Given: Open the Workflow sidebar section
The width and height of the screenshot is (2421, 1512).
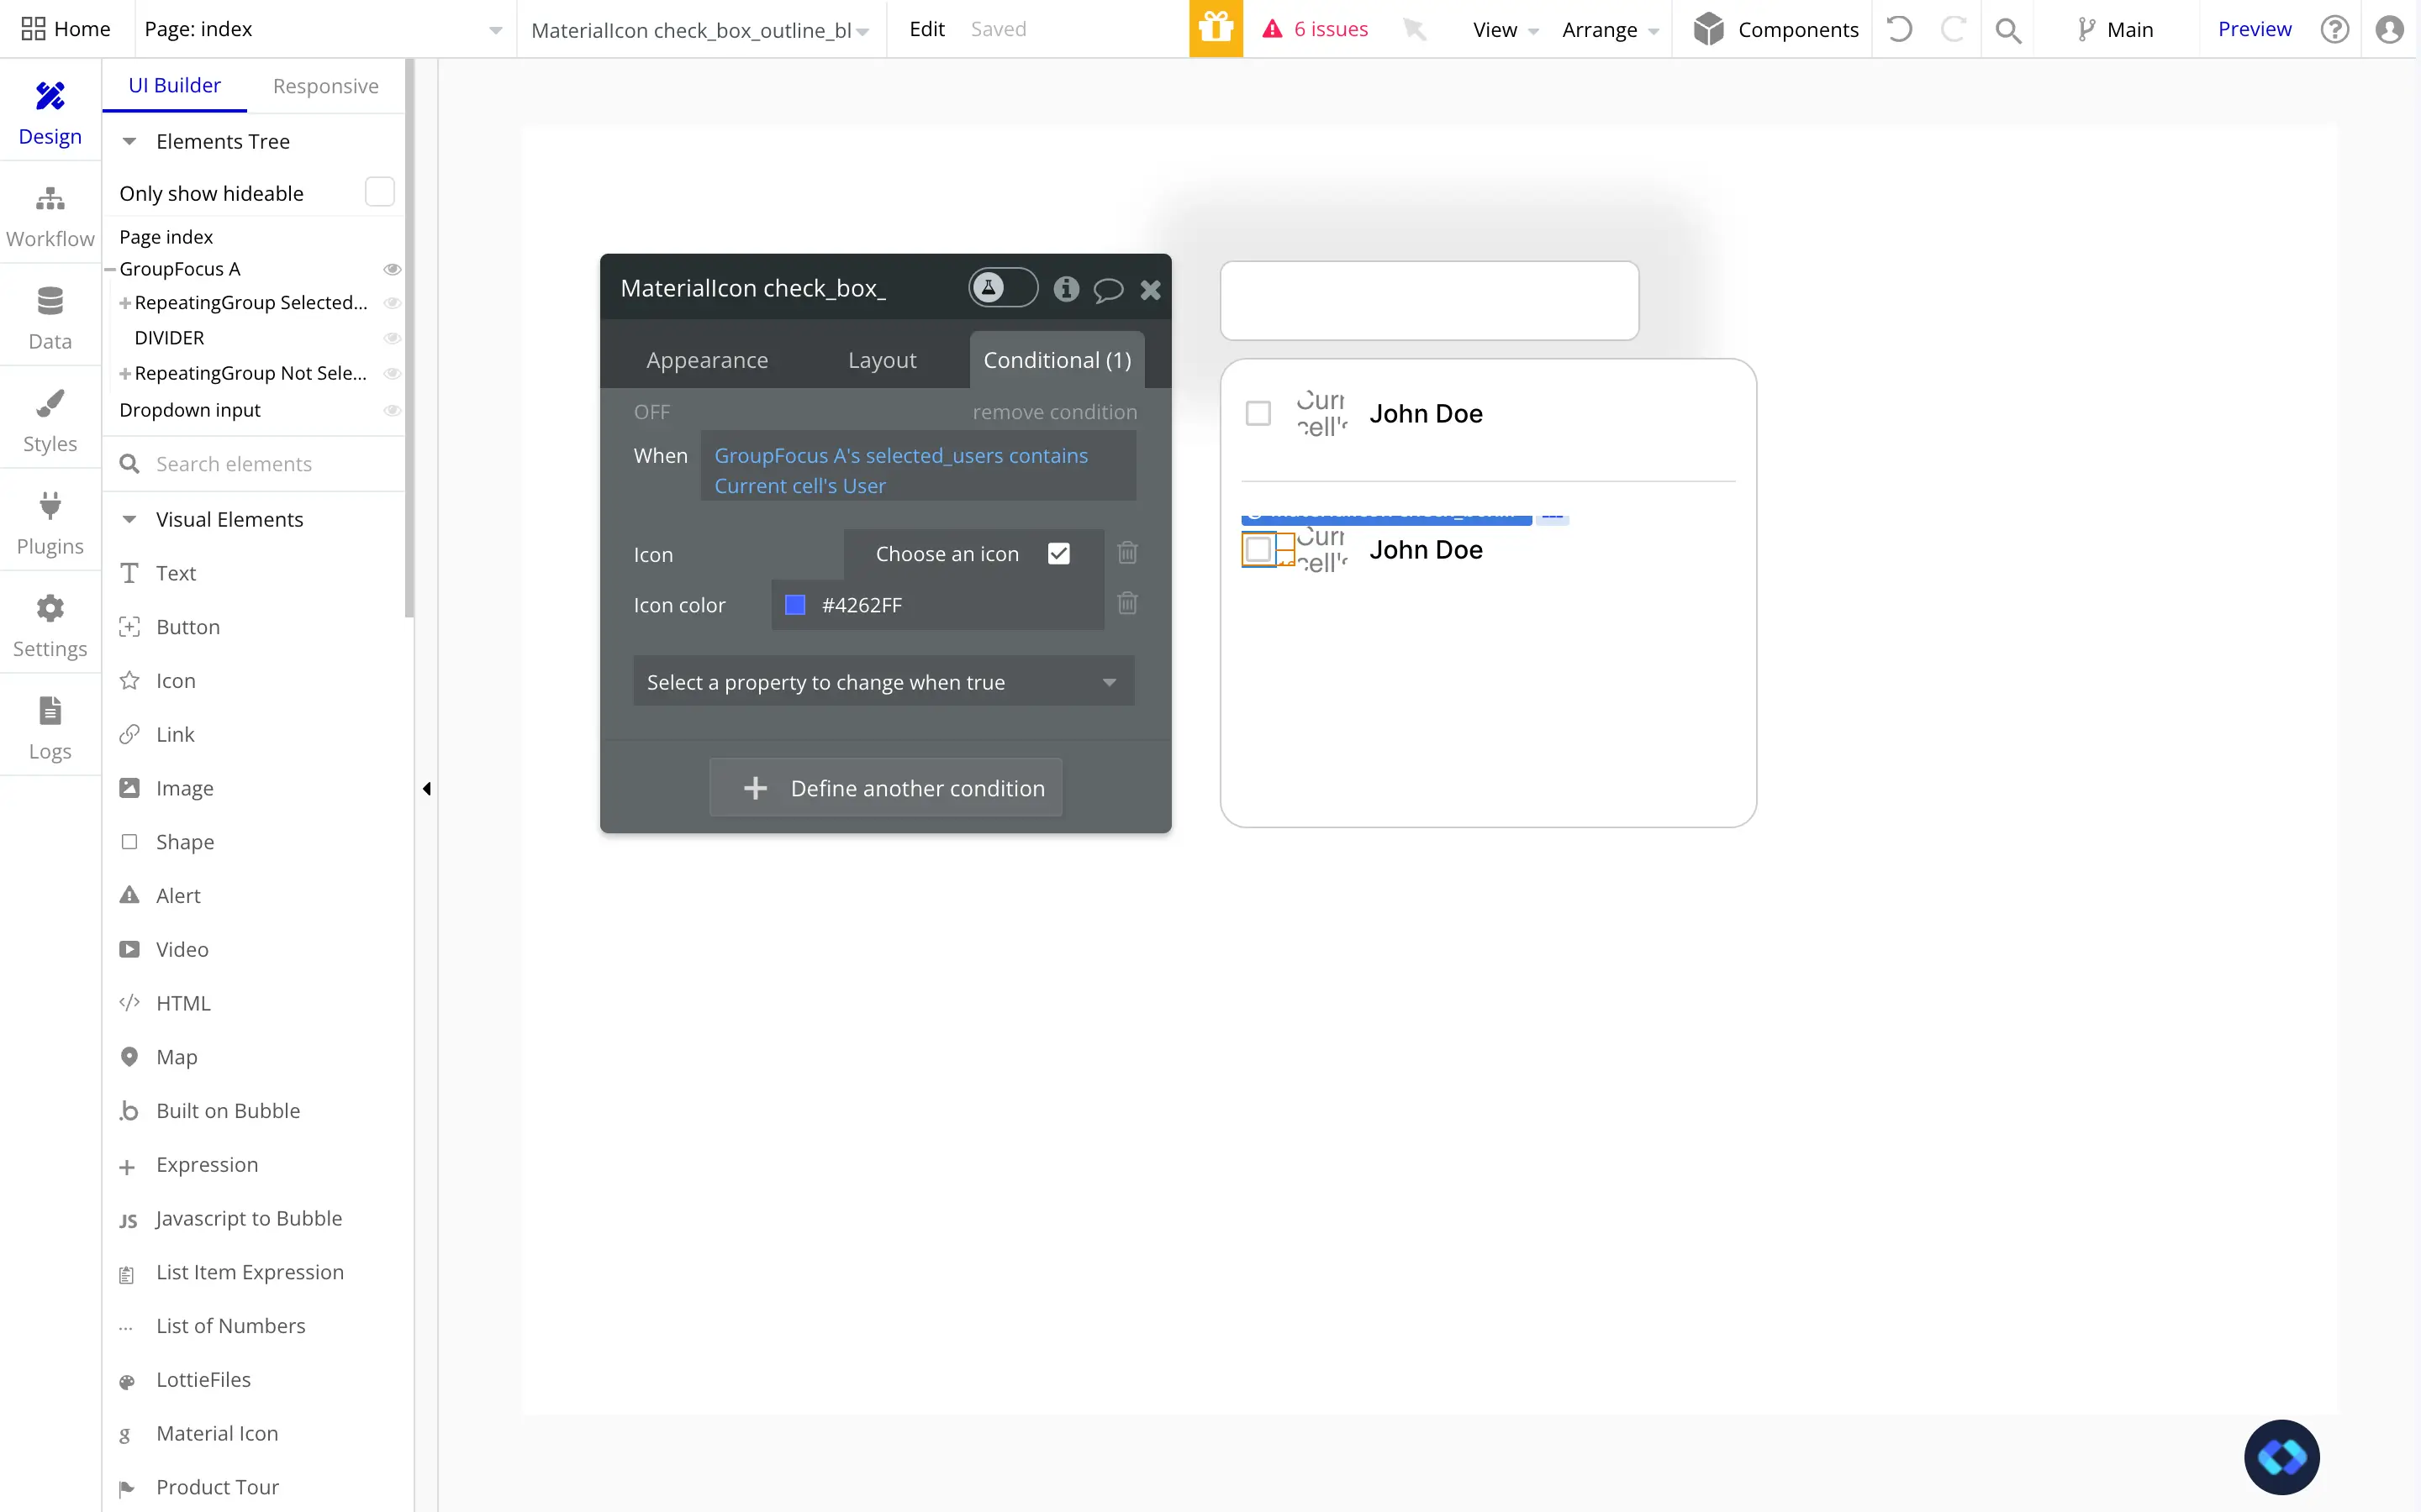Looking at the screenshot, I should 50,216.
